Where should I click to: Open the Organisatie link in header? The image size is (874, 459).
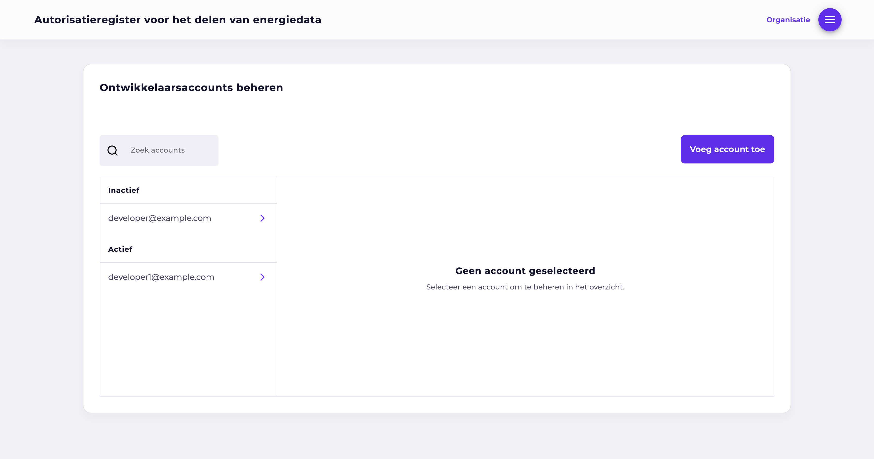click(x=788, y=20)
